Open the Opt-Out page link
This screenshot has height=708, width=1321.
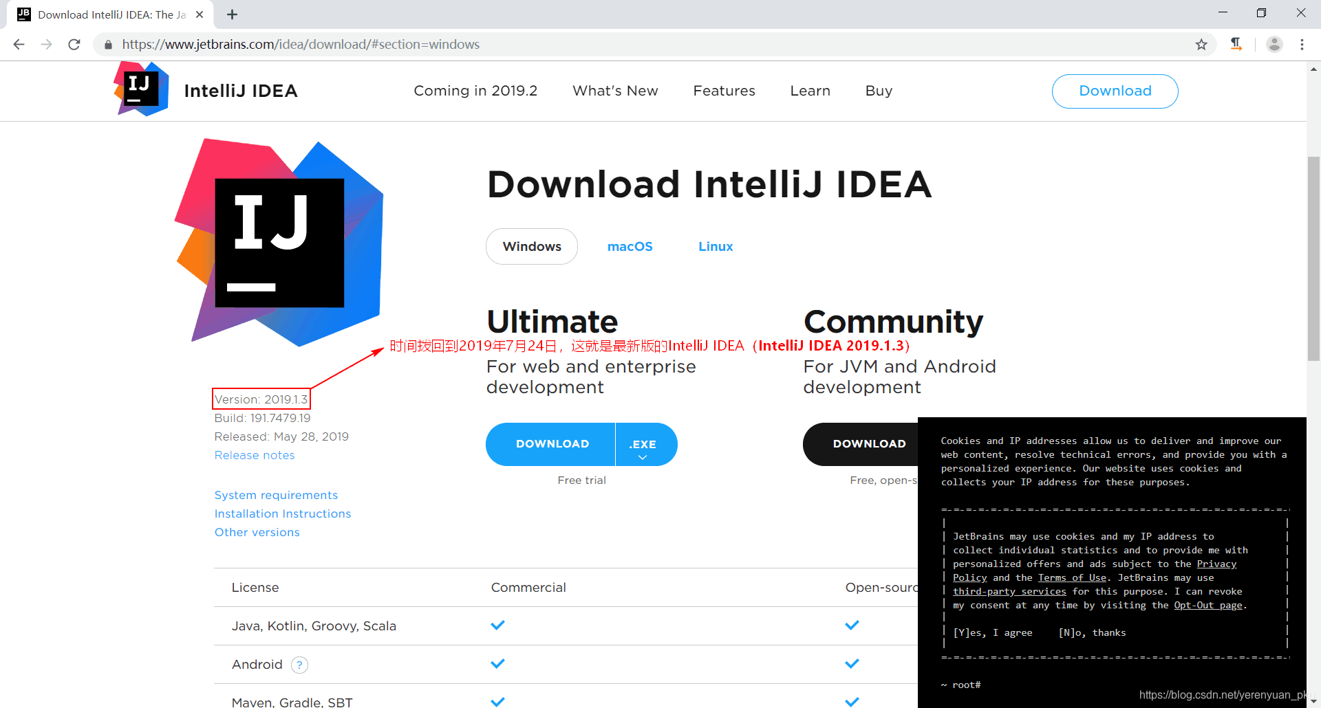(1208, 606)
